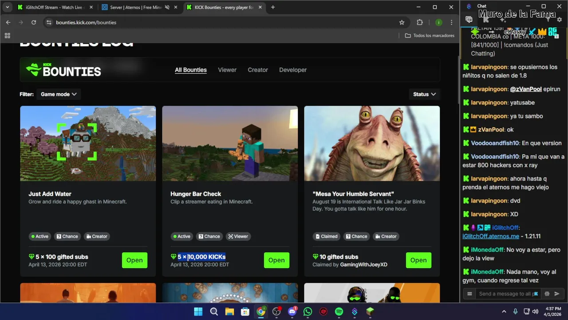Close the KICK Bounties browser tab

click(260, 7)
